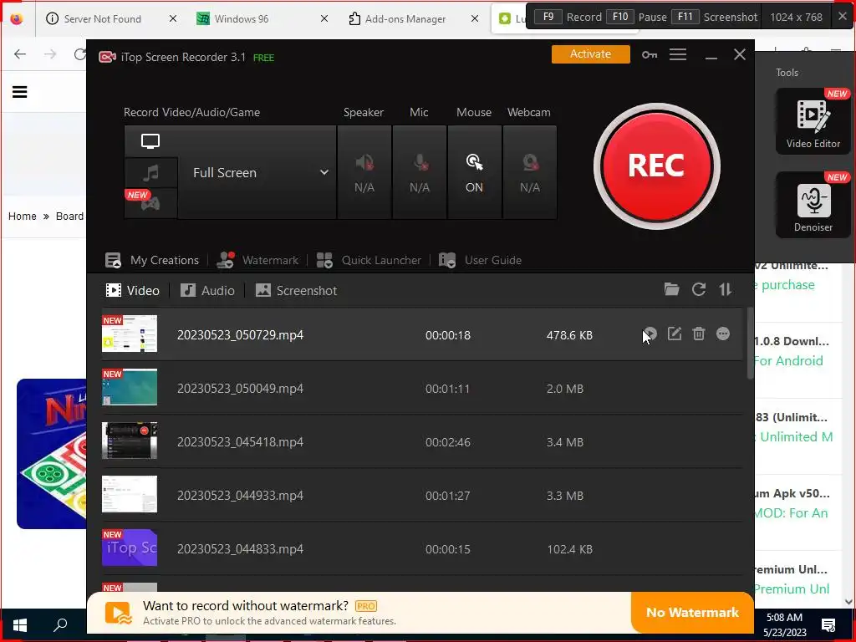The image size is (856, 642).
Task: Click the Firefox logo icon
Action: coord(17,18)
